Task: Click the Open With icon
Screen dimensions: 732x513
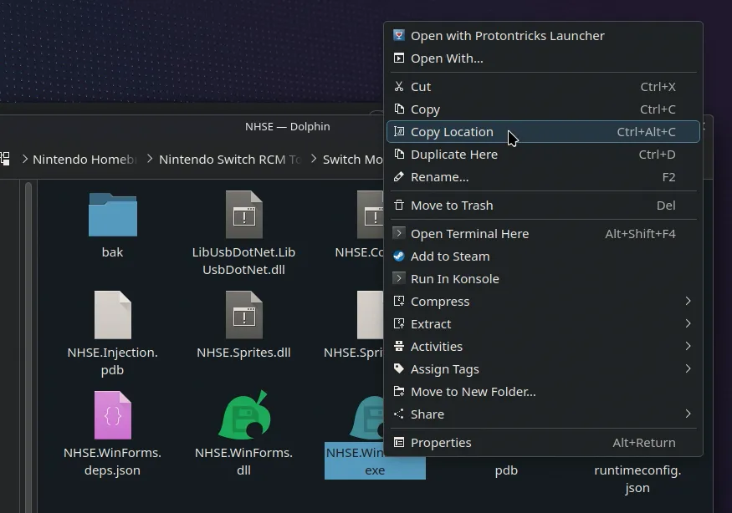Action: point(399,58)
